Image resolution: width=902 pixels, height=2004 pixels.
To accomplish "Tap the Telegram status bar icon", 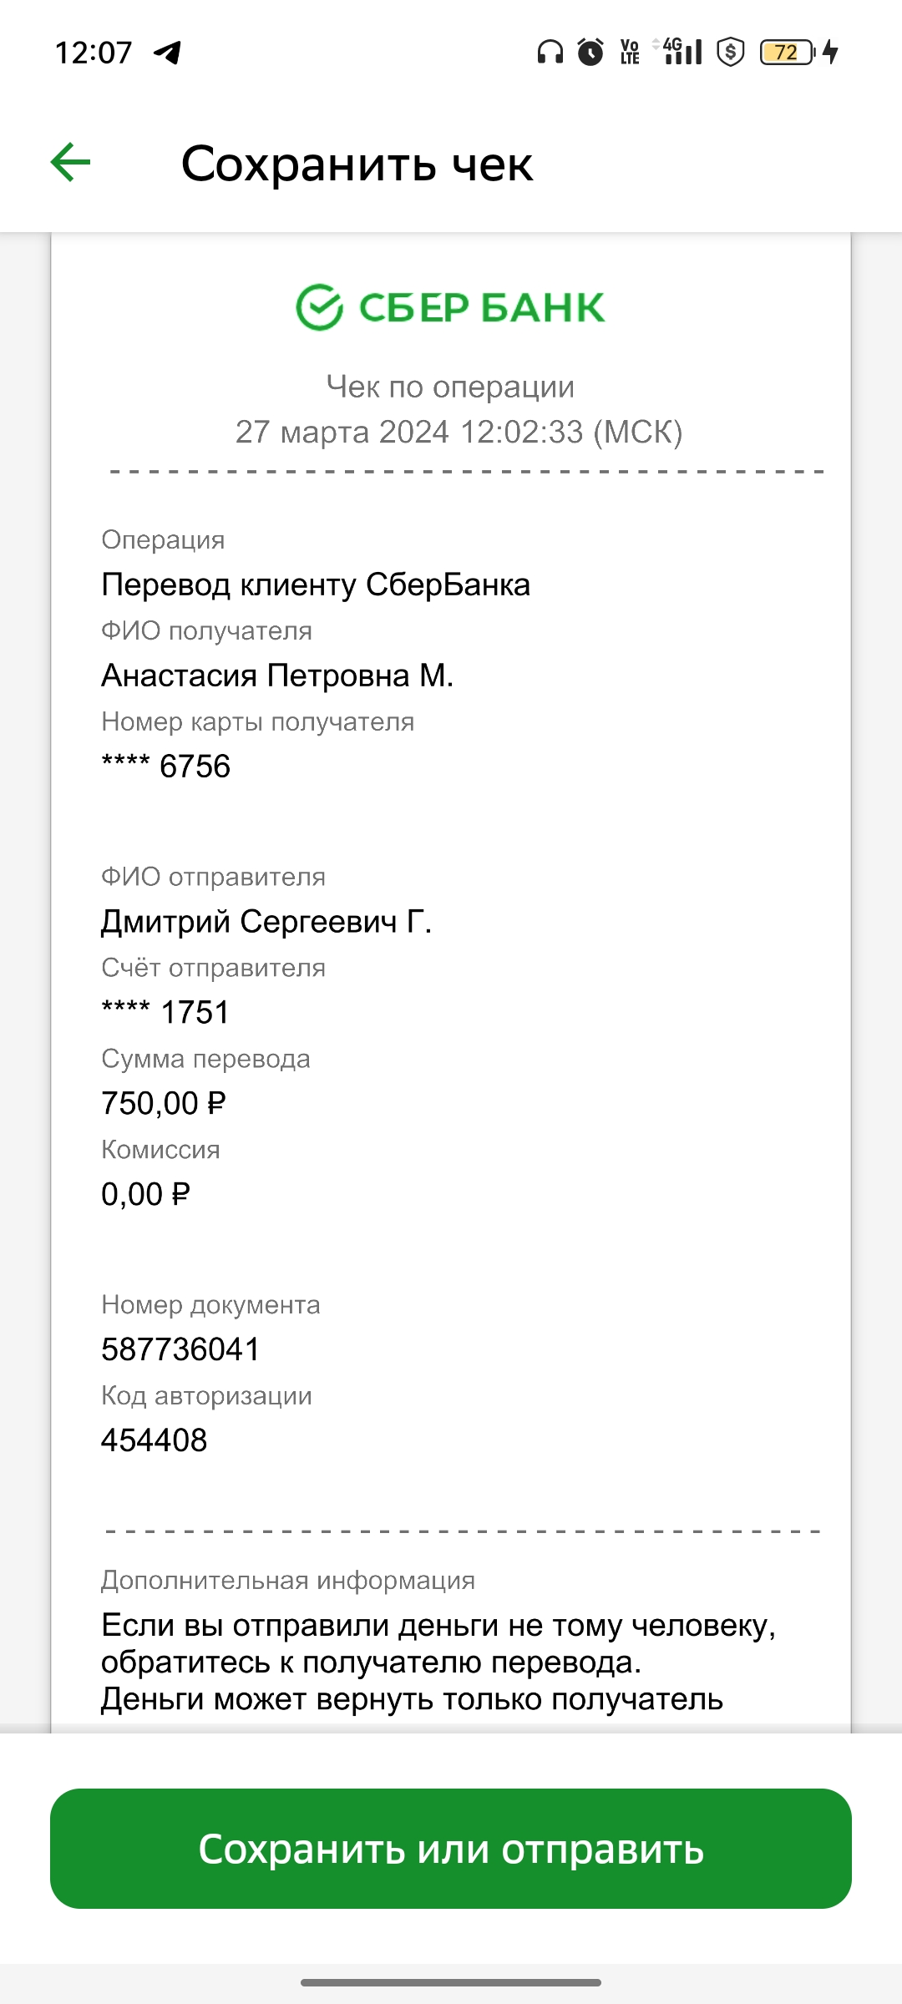I will pyautogui.click(x=168, y=53).
